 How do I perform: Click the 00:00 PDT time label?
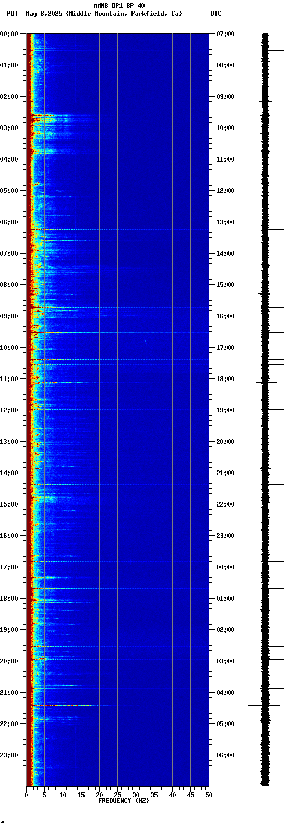point(9,34)
